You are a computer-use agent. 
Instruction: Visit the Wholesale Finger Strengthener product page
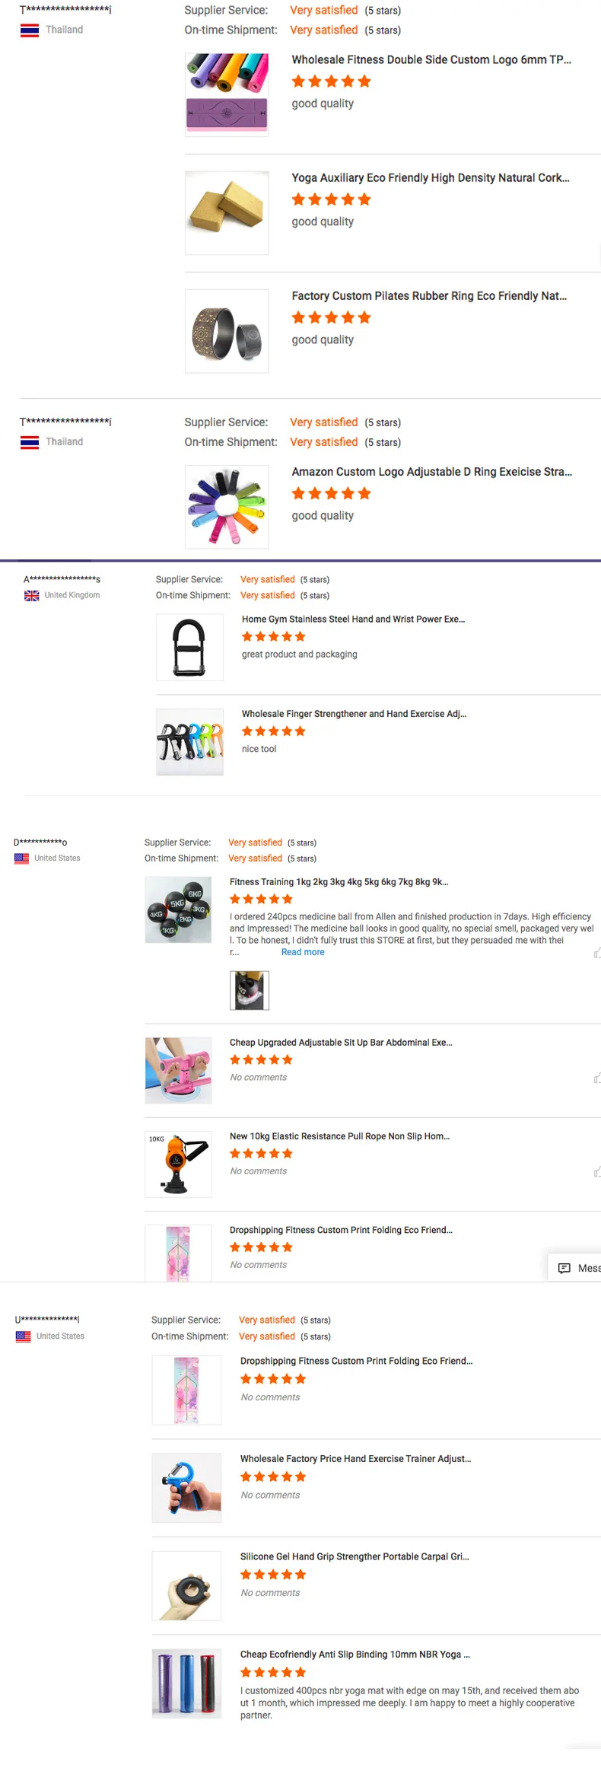point(354,714)
